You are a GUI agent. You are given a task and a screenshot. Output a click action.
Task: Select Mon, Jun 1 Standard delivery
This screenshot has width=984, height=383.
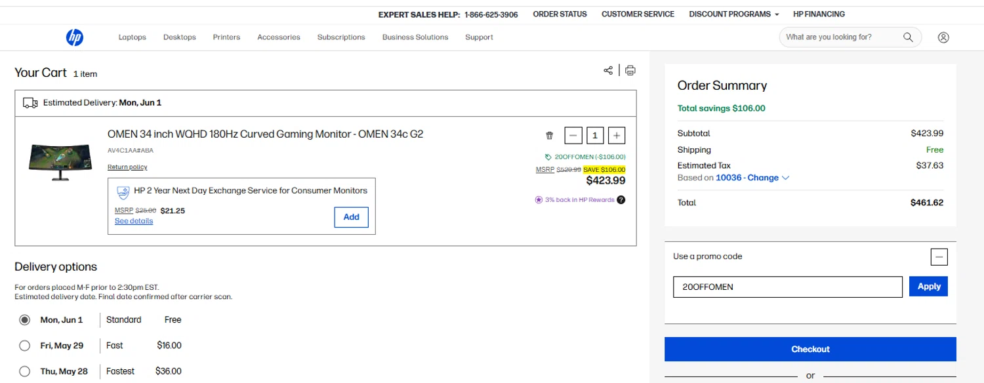point(25,320)
